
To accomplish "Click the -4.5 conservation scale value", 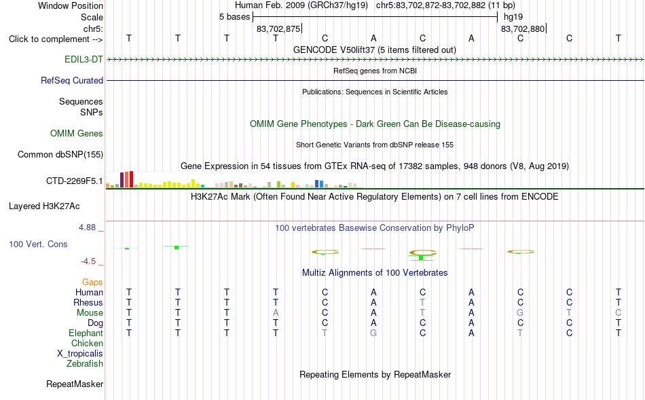I will pyautogui.click(x=88, y=261).
